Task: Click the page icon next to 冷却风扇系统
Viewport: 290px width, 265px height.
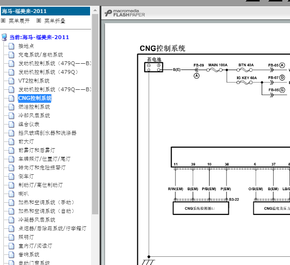Action: 11,116
